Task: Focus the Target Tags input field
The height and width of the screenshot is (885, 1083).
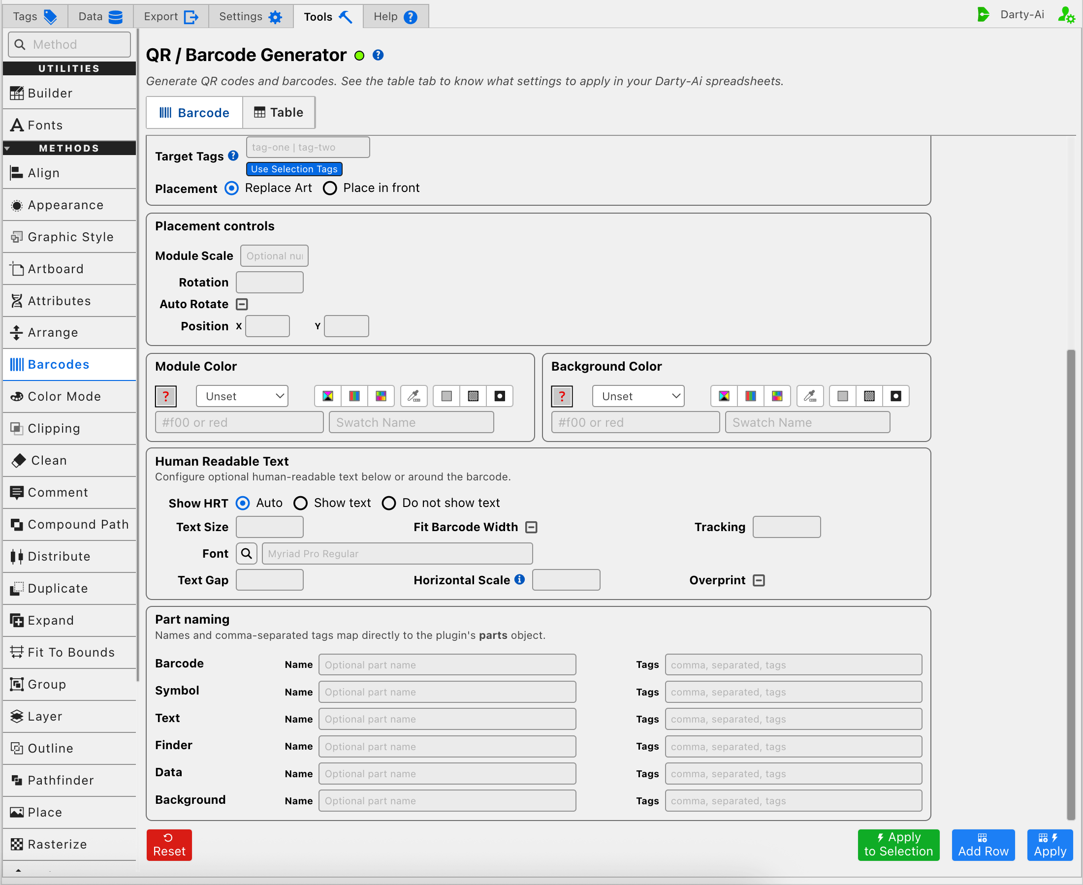Action: (308, 147)
